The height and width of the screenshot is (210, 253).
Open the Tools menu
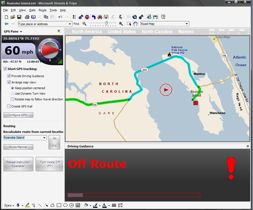(53, 10)
